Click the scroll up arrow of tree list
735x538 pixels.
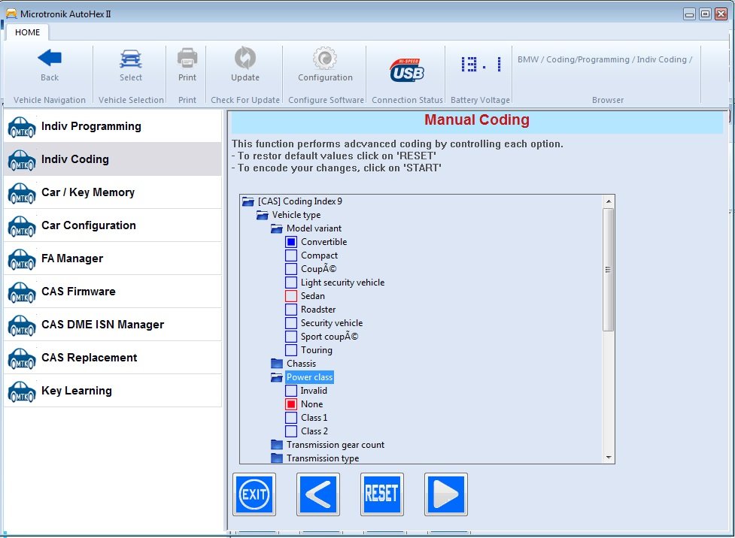click(609, 201)
